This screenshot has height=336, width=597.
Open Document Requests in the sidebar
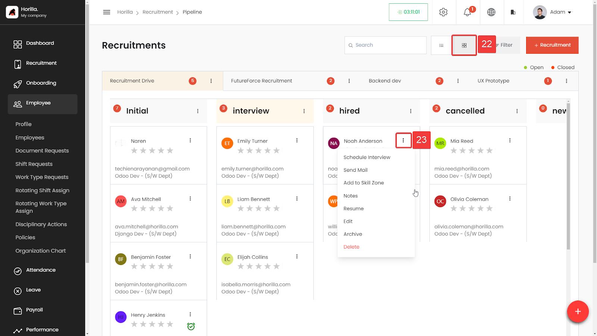(x=42, y=151)
